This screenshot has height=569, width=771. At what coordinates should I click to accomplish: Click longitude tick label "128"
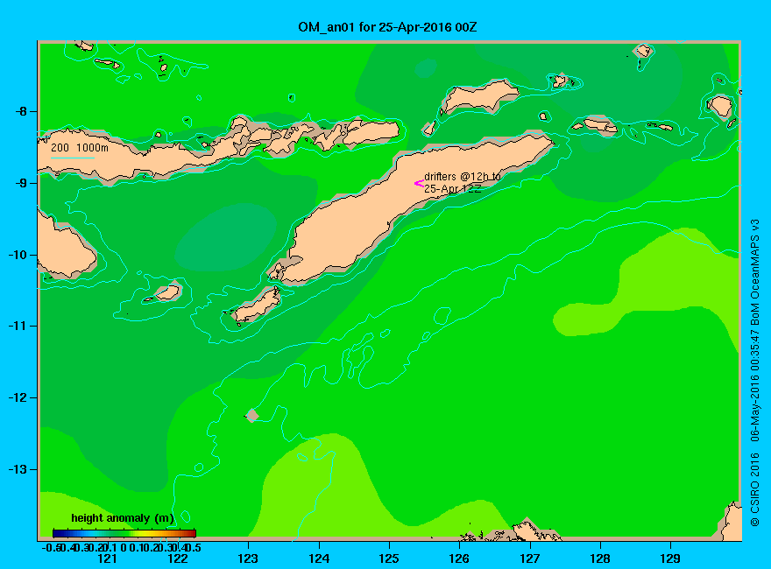[x=600, y=558]
